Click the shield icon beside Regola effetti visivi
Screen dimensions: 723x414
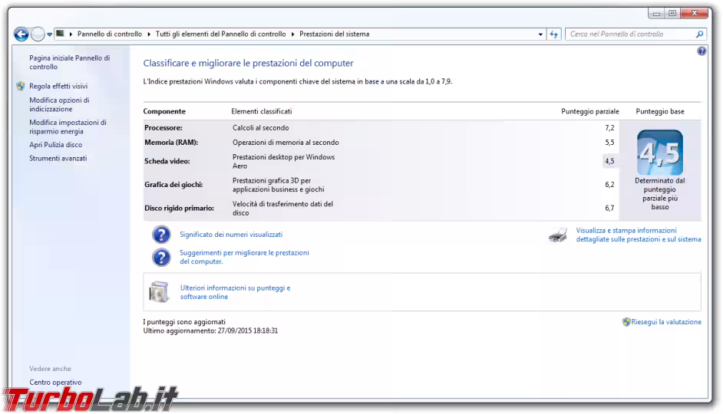21,87
